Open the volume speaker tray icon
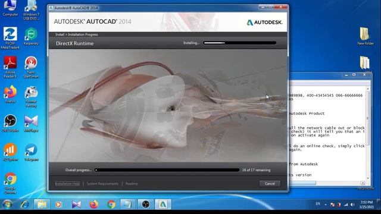 (352, 204)
